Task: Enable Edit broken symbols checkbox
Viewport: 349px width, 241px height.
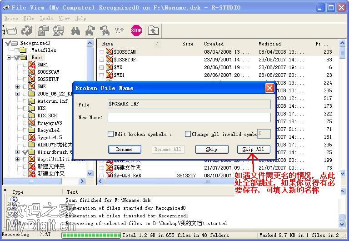Action: click(x=110, y=134)
